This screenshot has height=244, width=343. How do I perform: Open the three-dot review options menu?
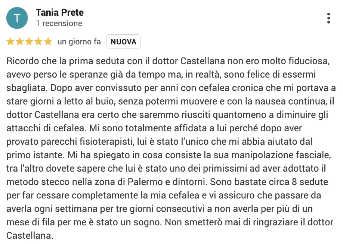pos(328,18)
